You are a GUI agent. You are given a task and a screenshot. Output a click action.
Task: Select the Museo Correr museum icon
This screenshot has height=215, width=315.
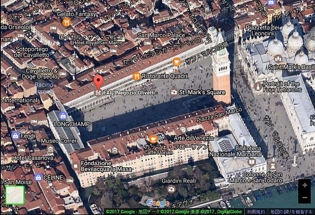(x=50, y=149)
